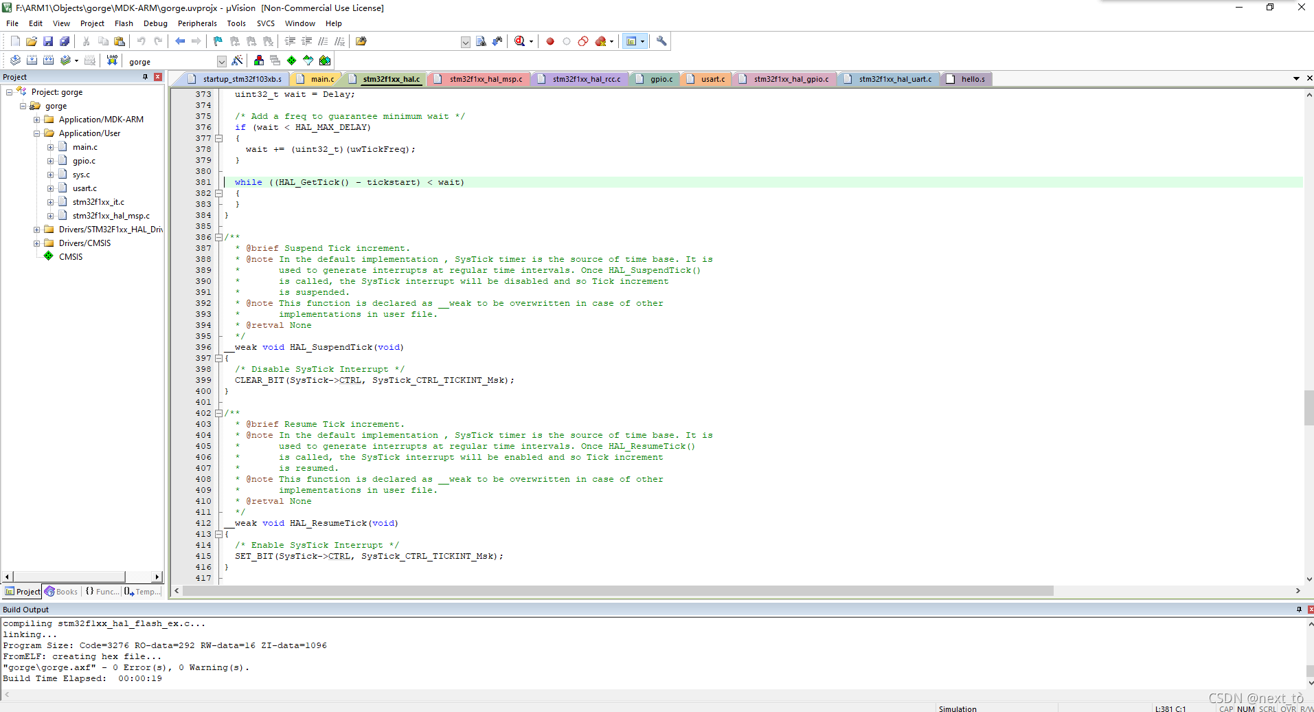Click the Enable/Disable breakpoint circle icon
Viewport: 1314px width, 712px height.
coord(567,41)
